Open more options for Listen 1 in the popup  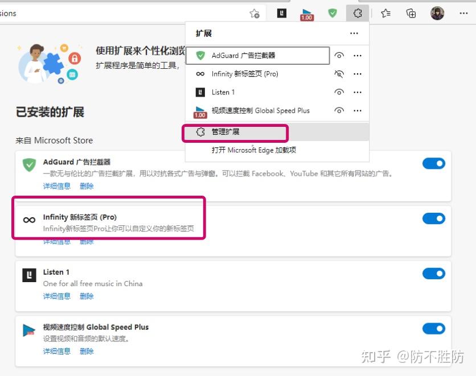(x=358, y=92)
